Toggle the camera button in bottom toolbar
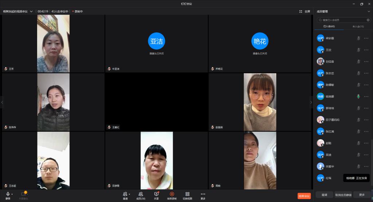The width and height of the screenshot is (373, 202). click(24, 194)
